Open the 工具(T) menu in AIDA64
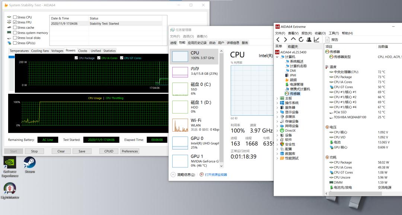Viewport: 402px width, 215px height. (x=334, y=33)
